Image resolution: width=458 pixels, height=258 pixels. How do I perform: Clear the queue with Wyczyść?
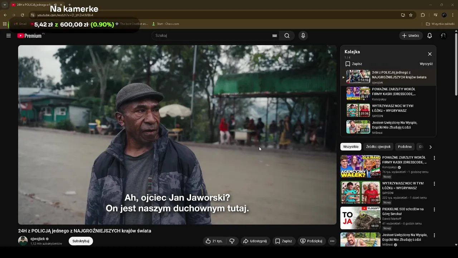[426, 64]
